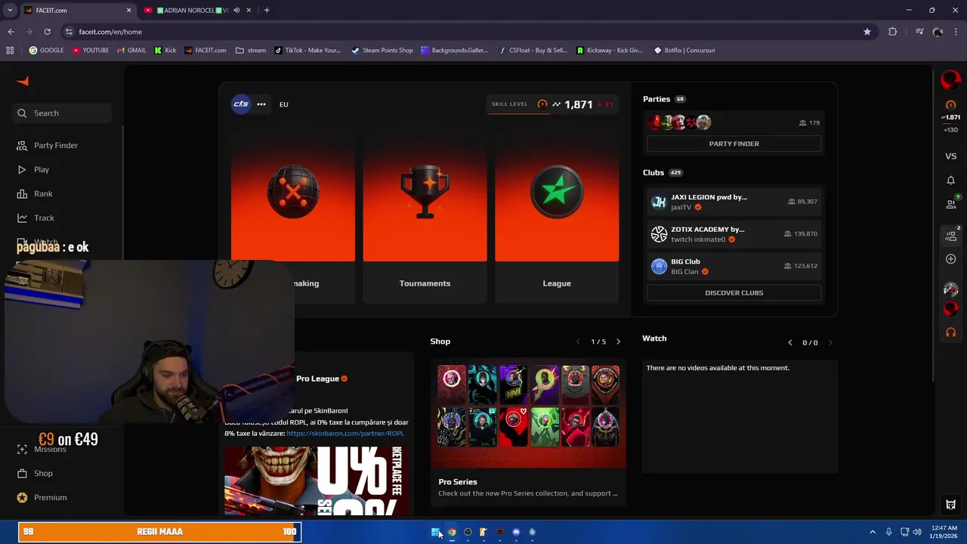Open FACEIT logo home icon
Viewport: 967px width, 544px height.
click(x=23, y=81)
